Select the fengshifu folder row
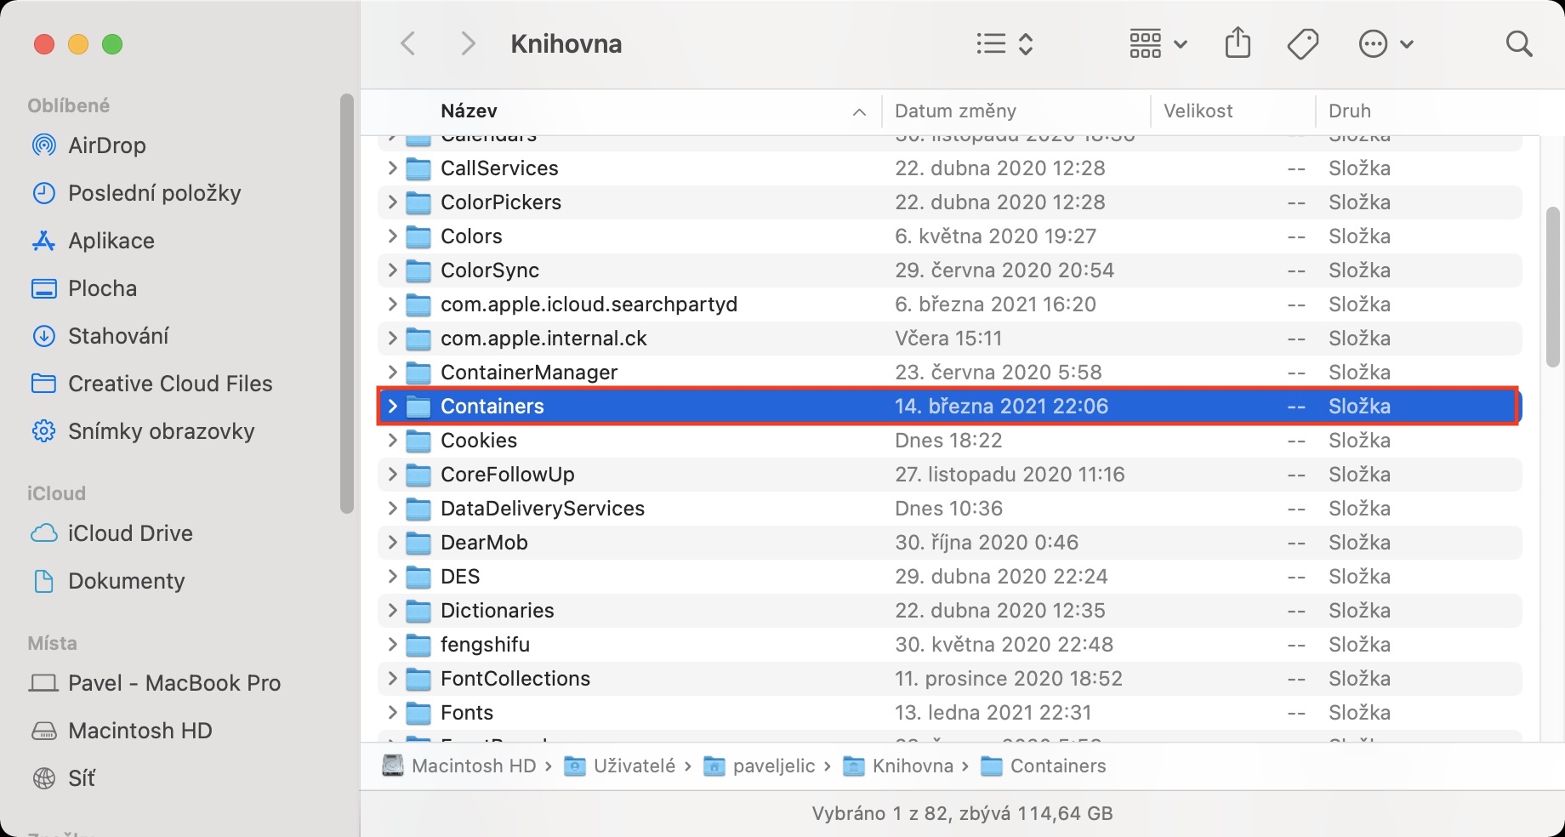Screen dimensions: 1565x837 [949, 644]
